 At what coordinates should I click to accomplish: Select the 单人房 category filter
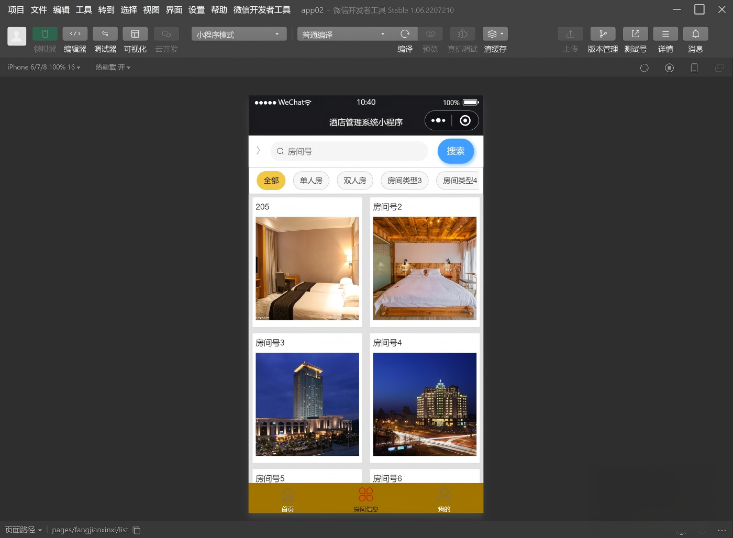click(311, 181)
